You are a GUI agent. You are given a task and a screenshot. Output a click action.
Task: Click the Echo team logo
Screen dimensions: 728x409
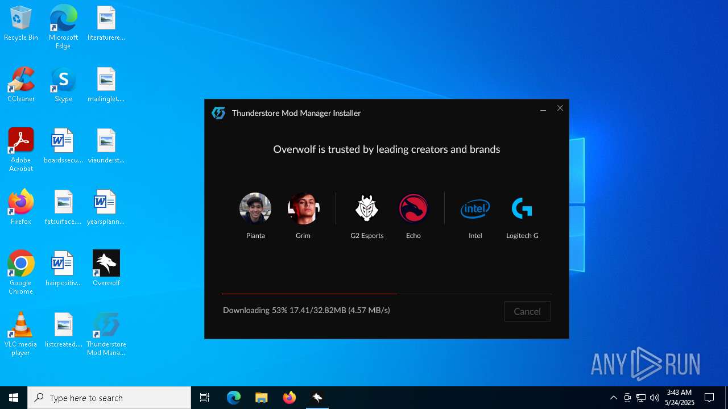point(413,208)
